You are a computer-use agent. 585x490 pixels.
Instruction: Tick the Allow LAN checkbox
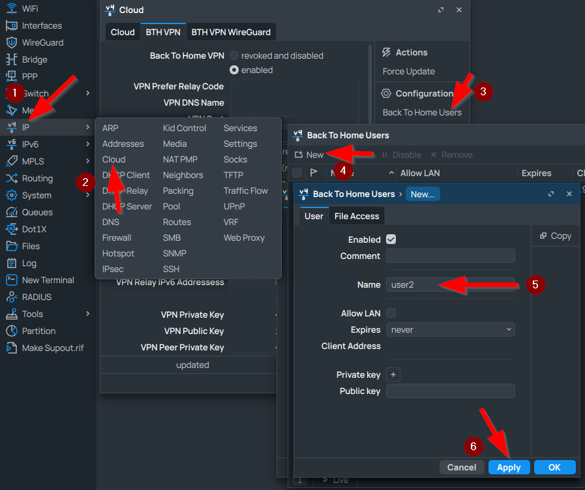pyautogui.click(x=391, y=313)
